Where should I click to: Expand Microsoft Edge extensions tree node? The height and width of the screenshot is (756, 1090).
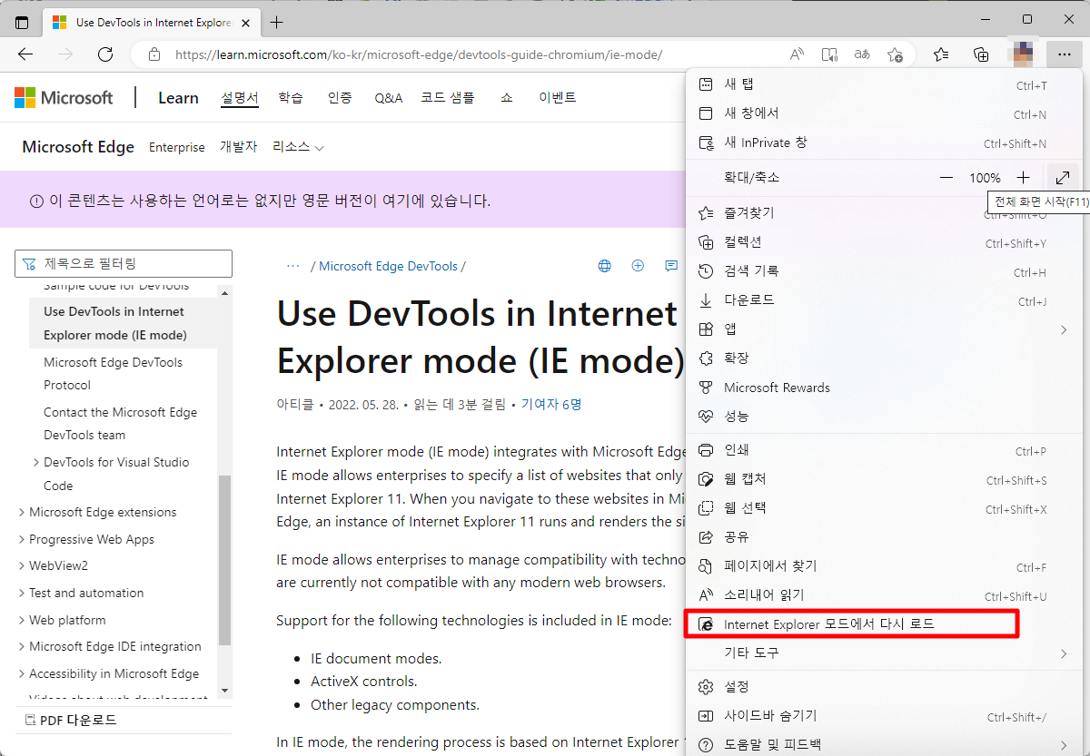coord(21,512)
